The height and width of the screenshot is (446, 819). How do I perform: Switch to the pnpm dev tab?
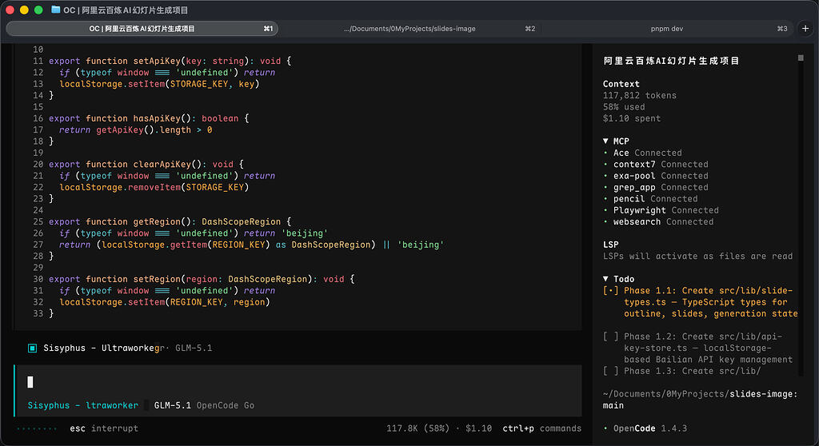(x=667, y=29)
